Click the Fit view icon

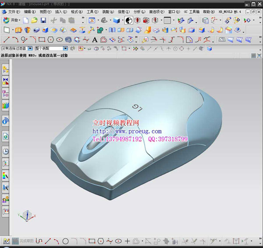pos(92,21)
